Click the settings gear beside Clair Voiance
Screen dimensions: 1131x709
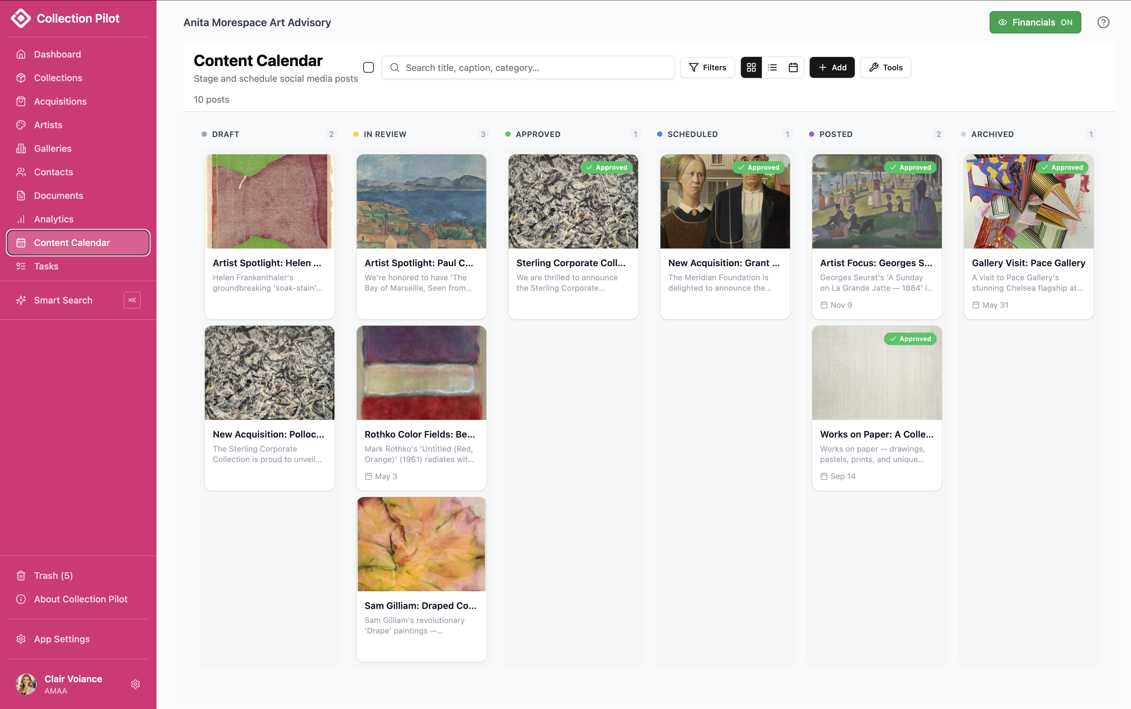(135, 684)
